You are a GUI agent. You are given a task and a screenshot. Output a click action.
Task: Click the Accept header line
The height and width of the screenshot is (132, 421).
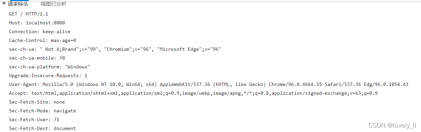(x=193, y=93)
